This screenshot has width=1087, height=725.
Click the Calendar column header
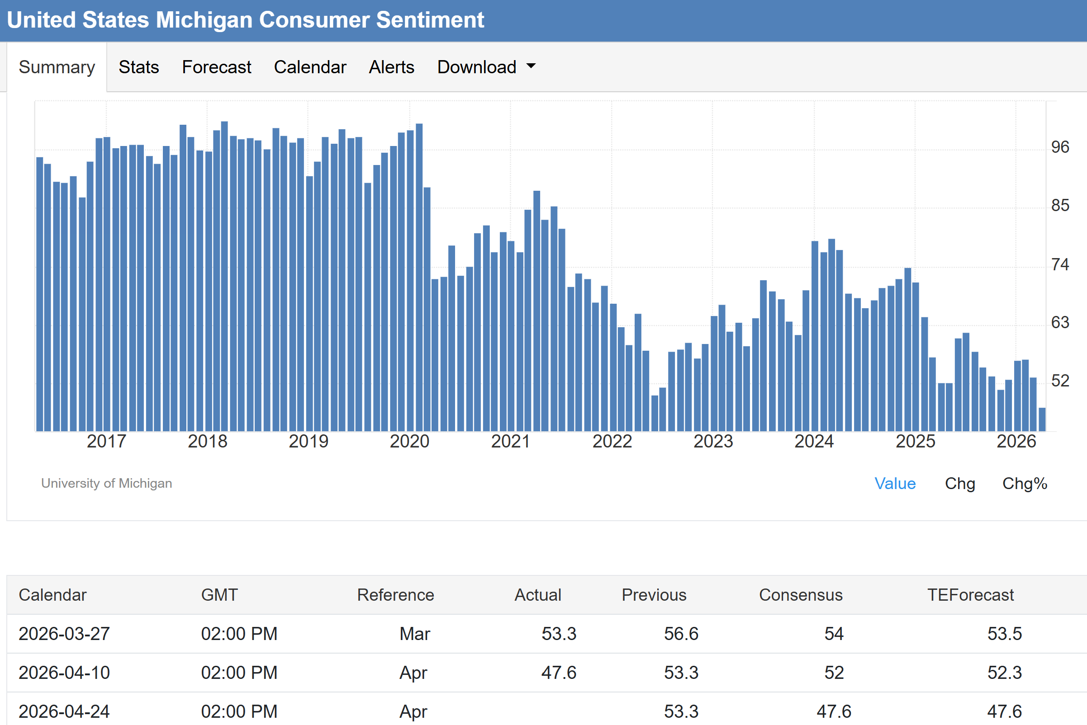click(52, 595)
